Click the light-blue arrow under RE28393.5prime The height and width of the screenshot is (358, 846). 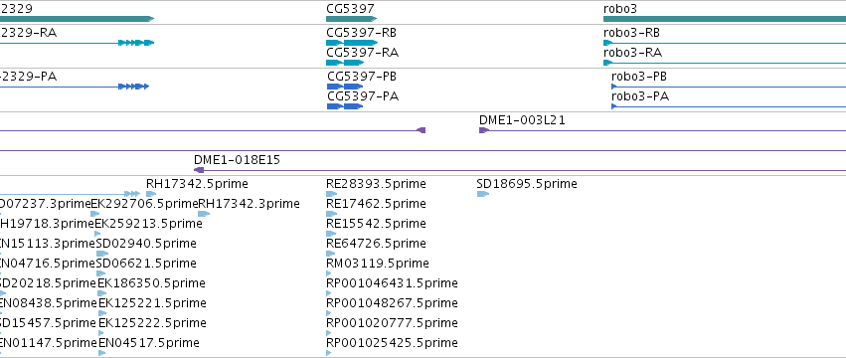click(x=331, y=194)
